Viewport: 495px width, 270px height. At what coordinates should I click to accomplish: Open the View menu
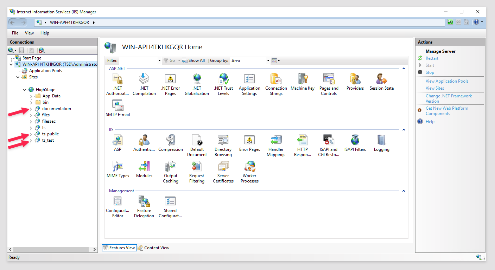pos(29,33)
